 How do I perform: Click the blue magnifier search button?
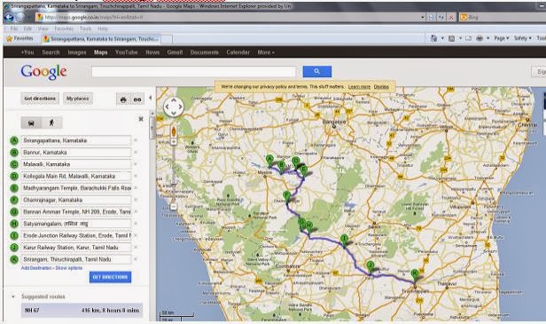pos(317,72)
